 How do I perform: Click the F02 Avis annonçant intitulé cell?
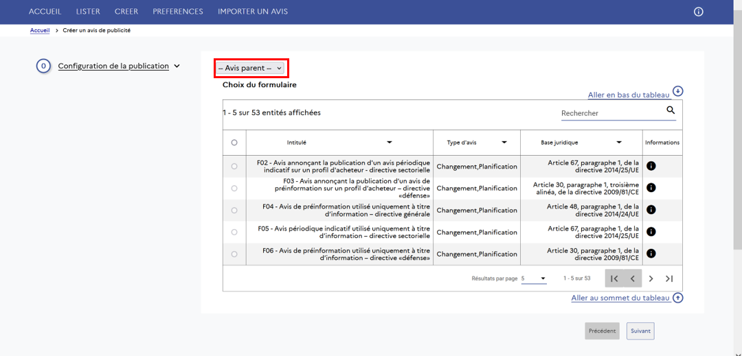pyautogui.click(x=339, y=166)
